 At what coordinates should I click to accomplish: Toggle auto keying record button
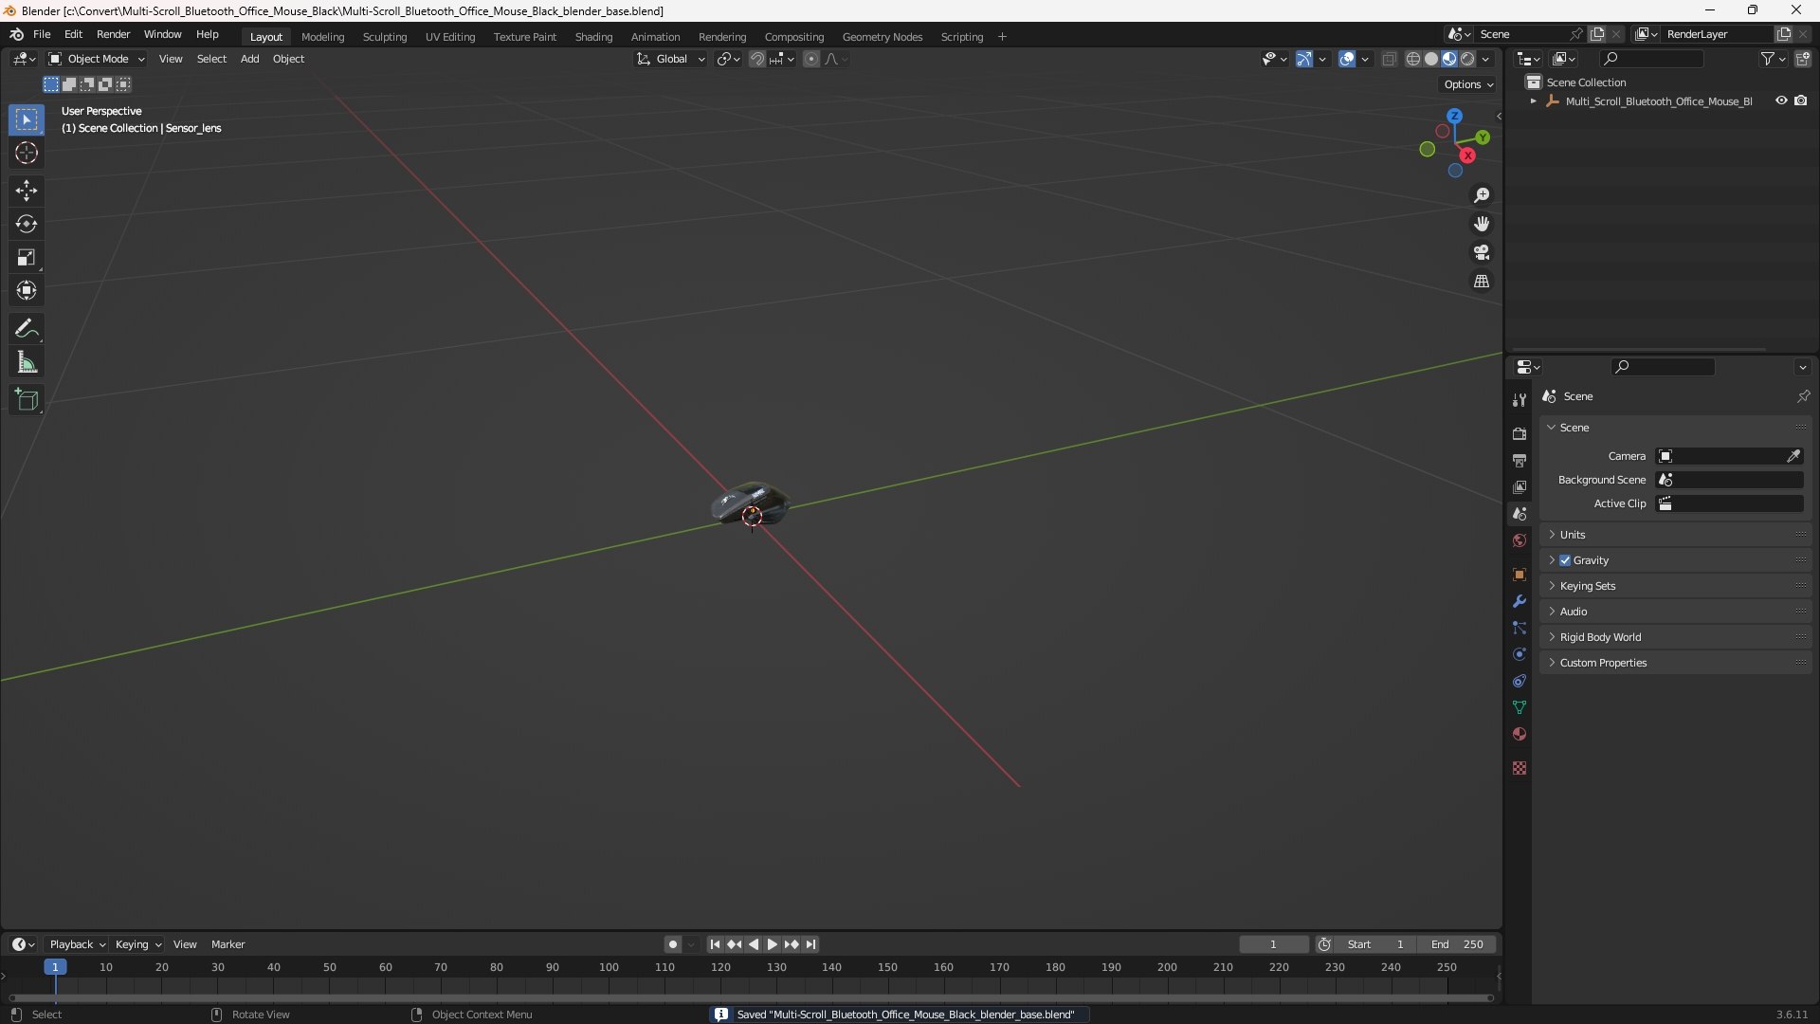tap(672, 944)
